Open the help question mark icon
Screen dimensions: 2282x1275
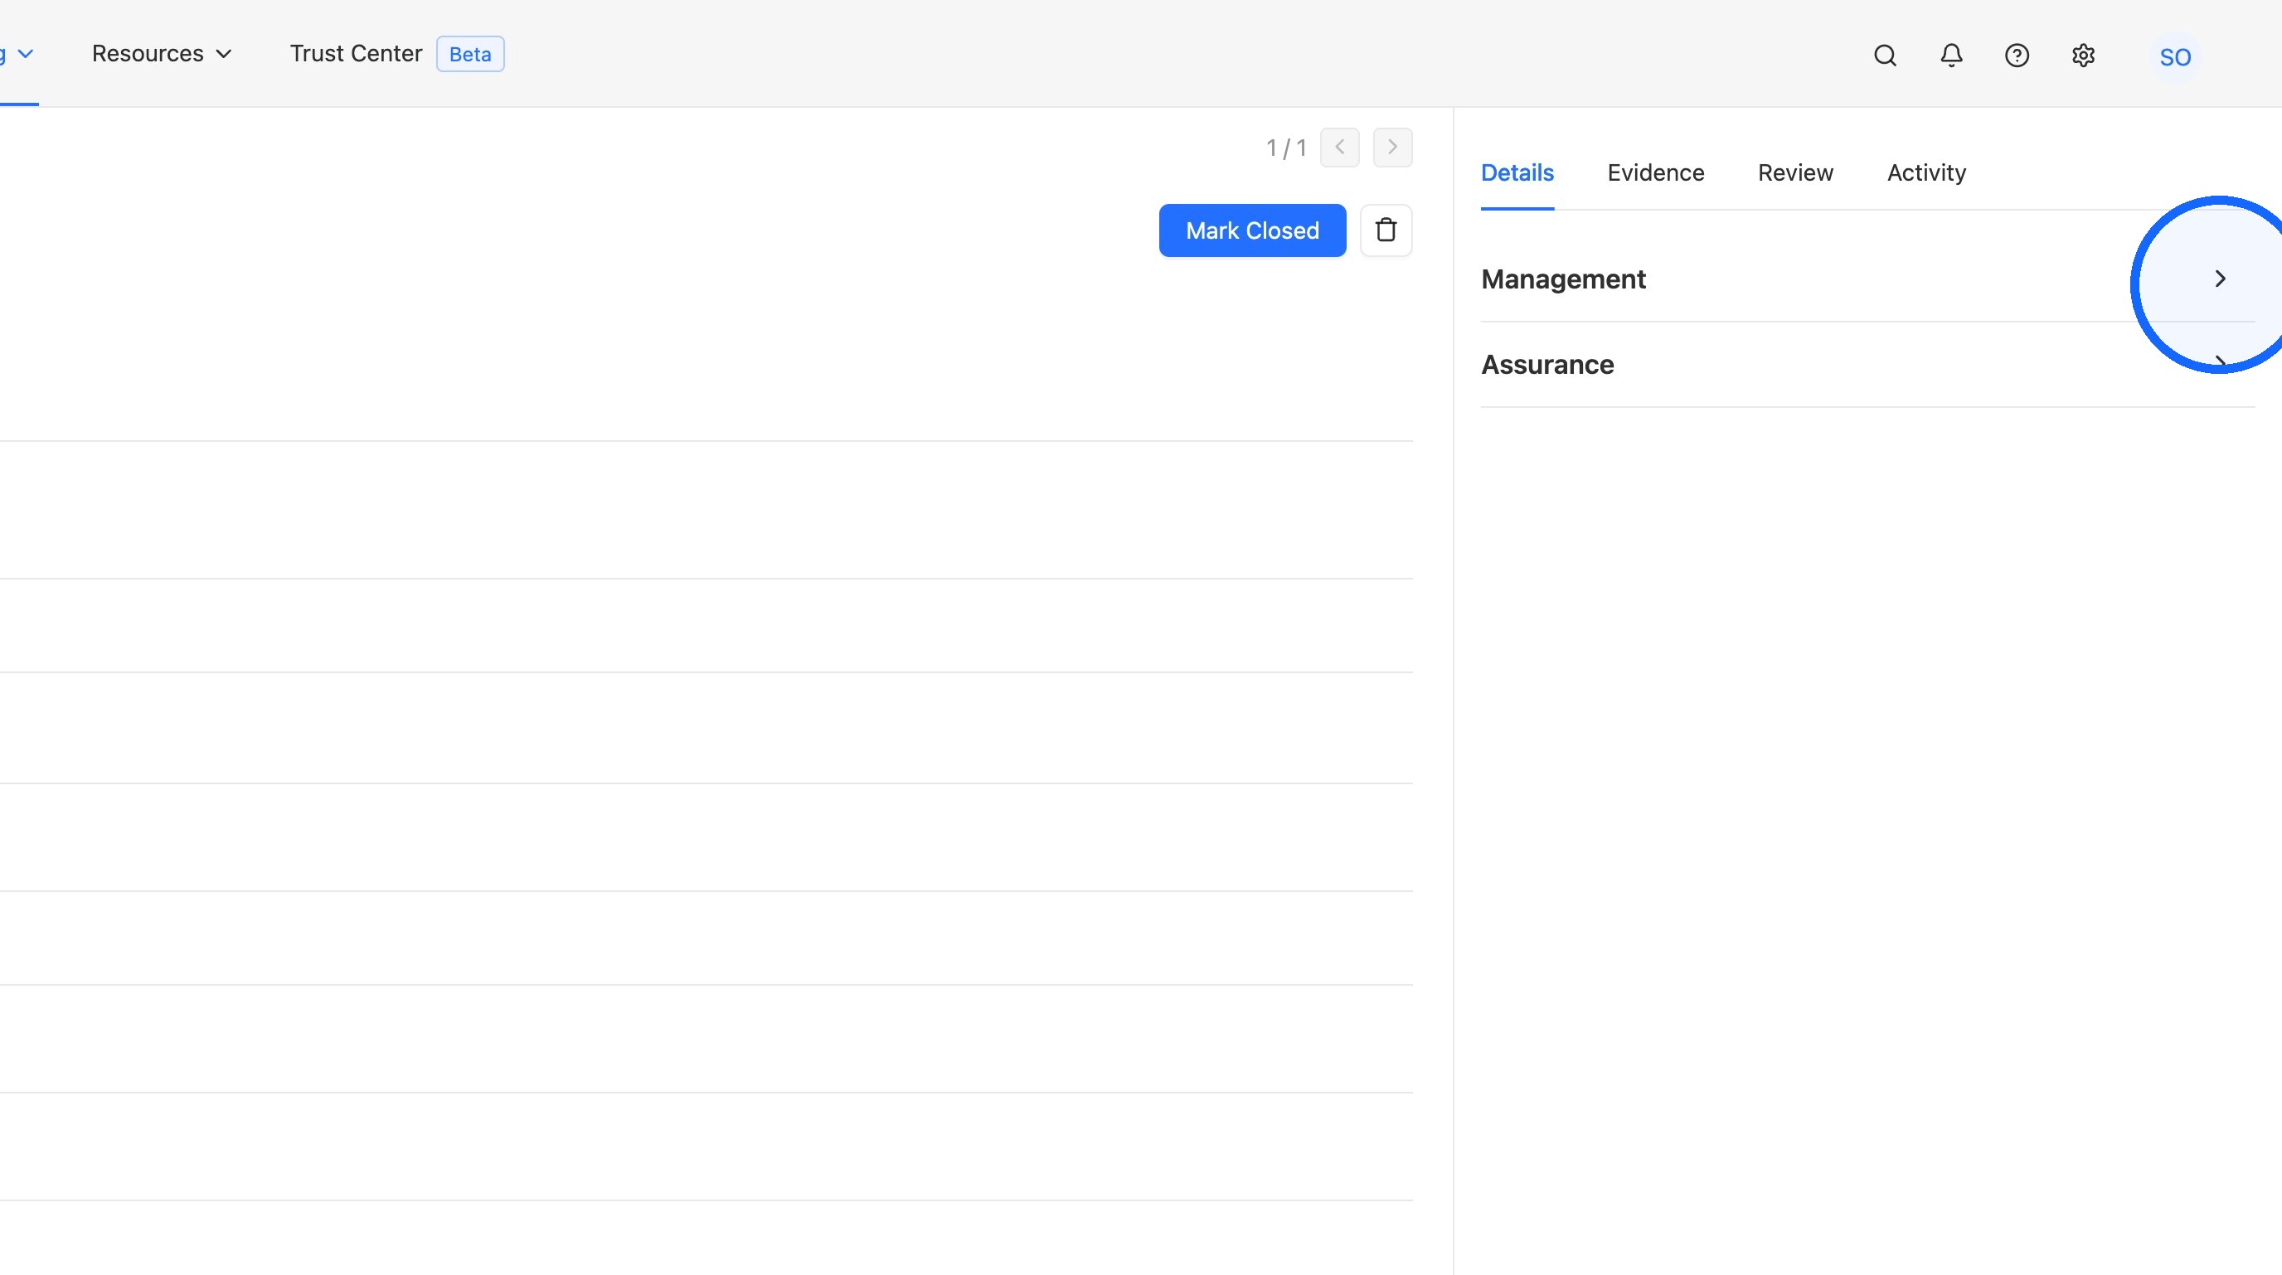2017,56
